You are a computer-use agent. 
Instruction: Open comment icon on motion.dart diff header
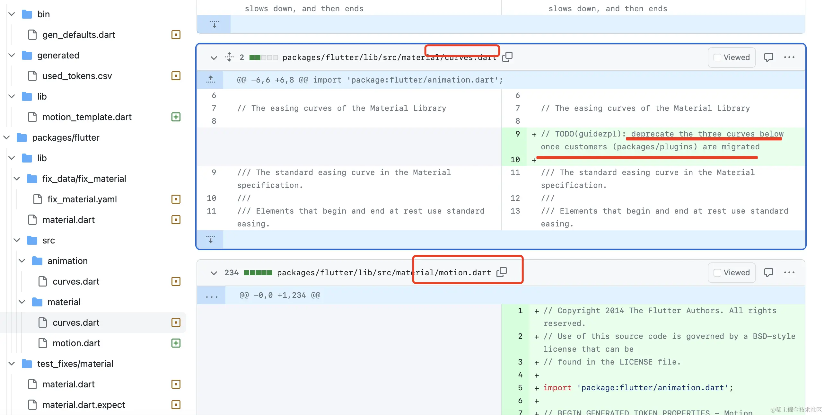click(x=768, y=272)
